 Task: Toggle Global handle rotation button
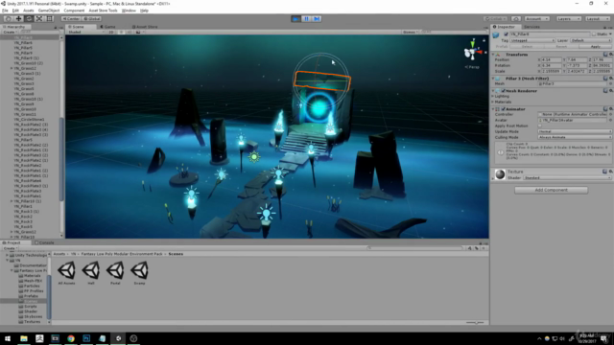[x=92, y=19]
